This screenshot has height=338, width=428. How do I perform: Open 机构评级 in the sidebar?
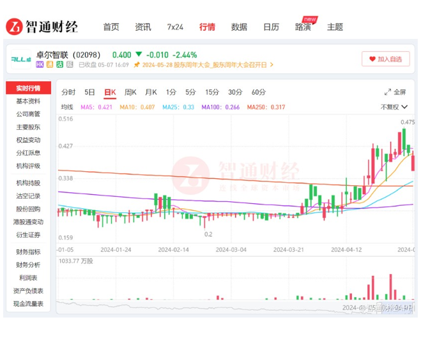click(x=28, y=165)
